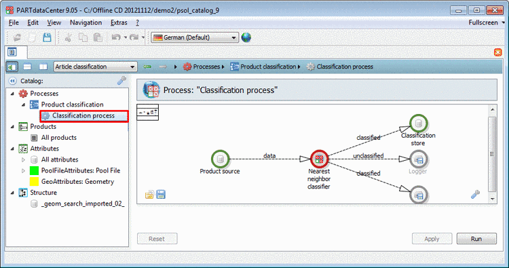Click the save disk icon in toolbar
The height and width of the screenshot is (268, 509).
click(x=47, y=37)
